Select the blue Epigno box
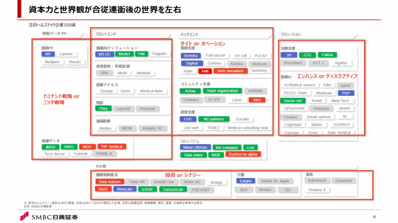The width and height of the screenshot is (398, 223). (x=245, y=181)
